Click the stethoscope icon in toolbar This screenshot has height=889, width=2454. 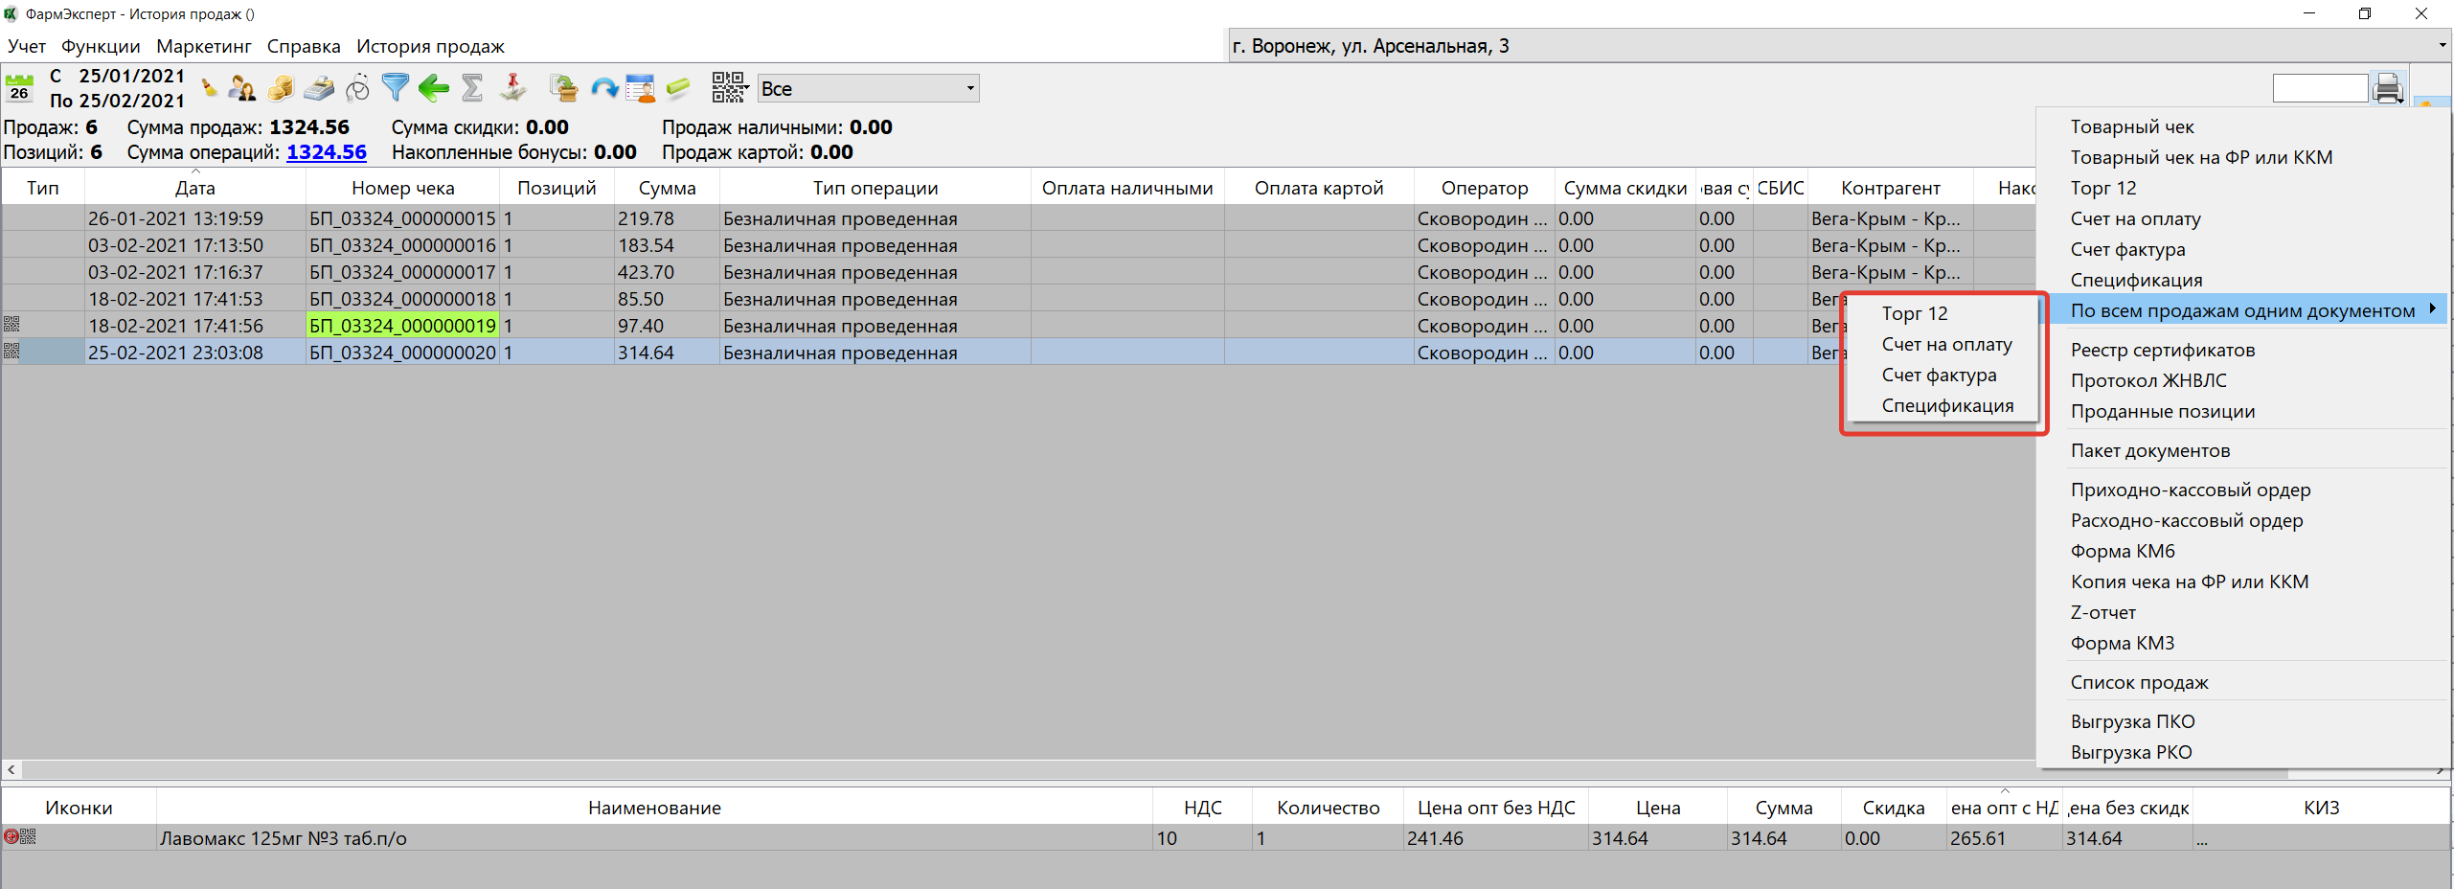pyautogui.click(x=357, y=89)
